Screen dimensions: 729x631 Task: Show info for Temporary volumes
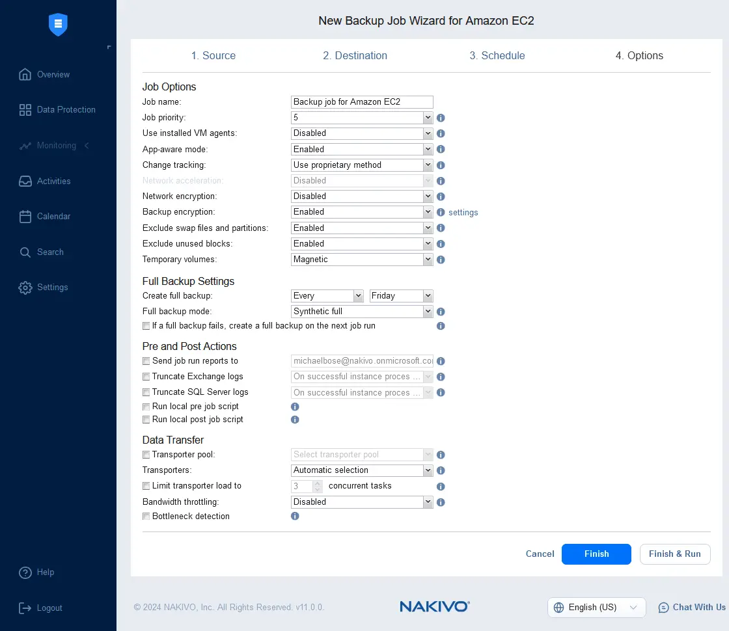[441, 260]
